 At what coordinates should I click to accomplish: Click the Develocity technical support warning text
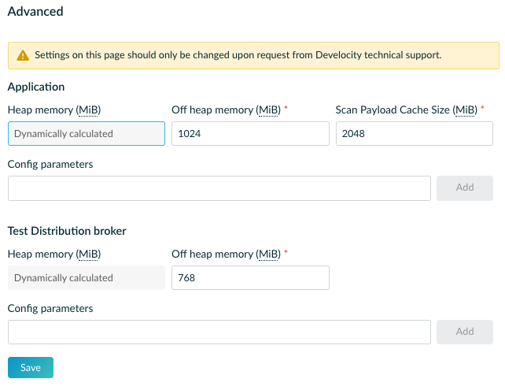238,56
